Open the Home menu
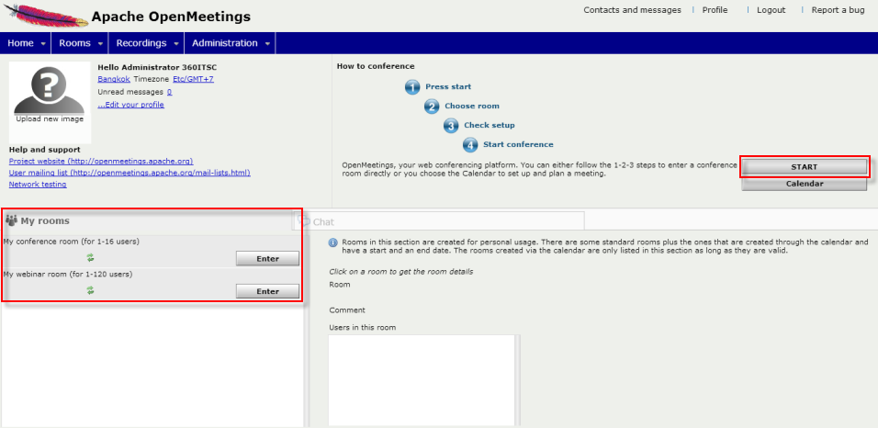The height and width of the screenshot is (428, 878). (x=26, y=43)
